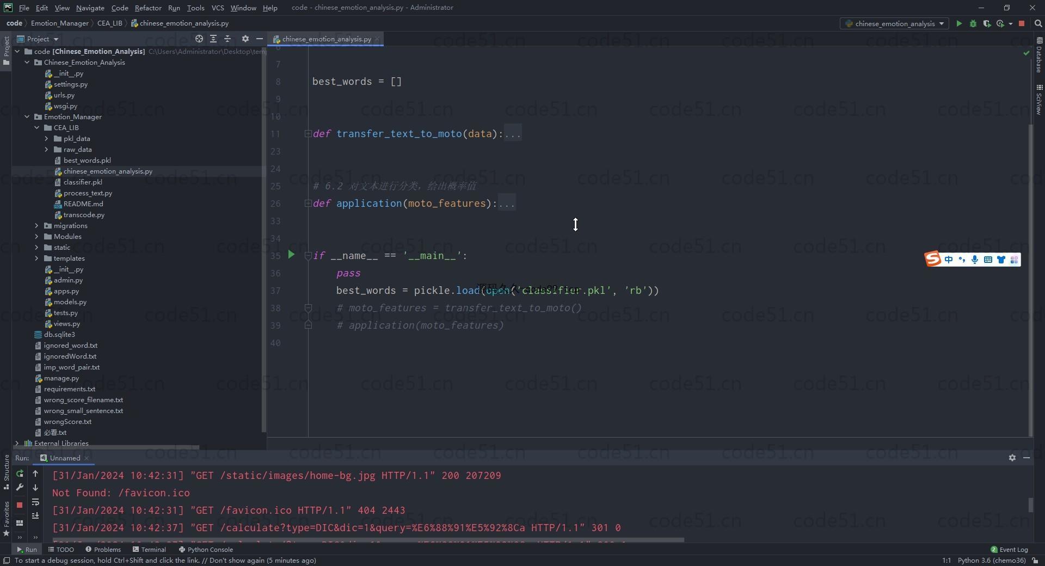Open Run panel settings gear
The image size is (1045, 566).
1012,458
